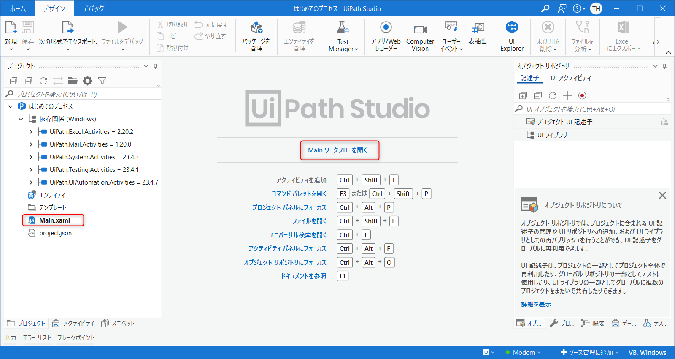Screen dimensions: 675x359
Task: Start recording in オブジェクト リポジトリ panel
Action: coord(582,95)
